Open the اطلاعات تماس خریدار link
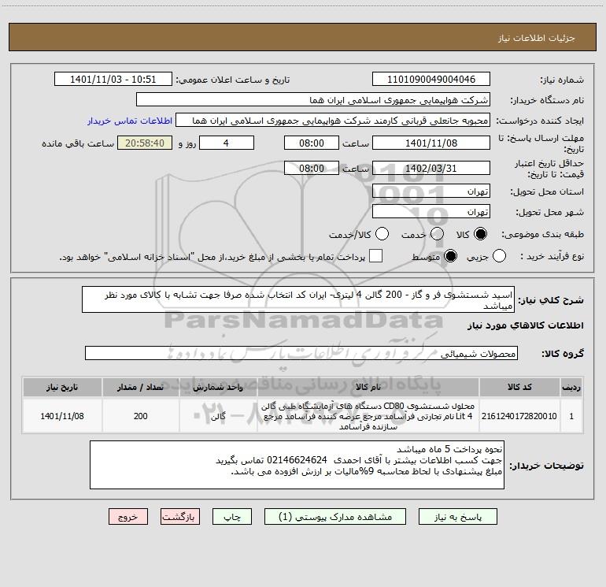606x587 pixels. click(130, 121)
